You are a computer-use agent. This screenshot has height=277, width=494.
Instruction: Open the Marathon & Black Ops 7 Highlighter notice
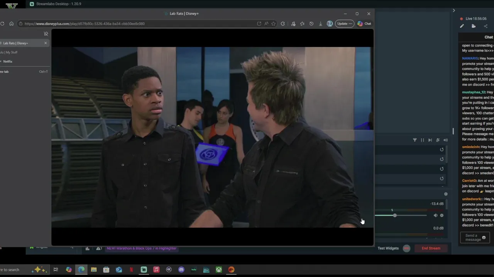point(142,248)
